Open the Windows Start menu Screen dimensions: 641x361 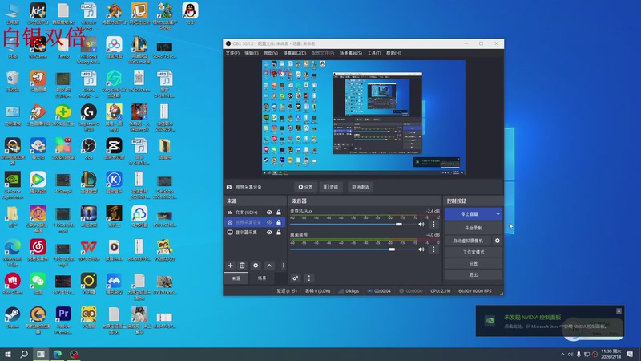(8, 354)
